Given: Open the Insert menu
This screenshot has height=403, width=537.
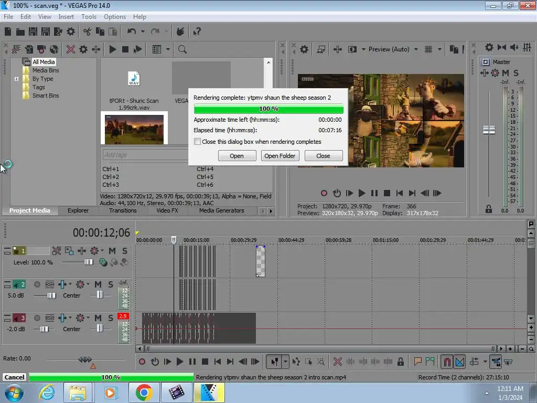Looking at the screenshot, I should [66, 16].
